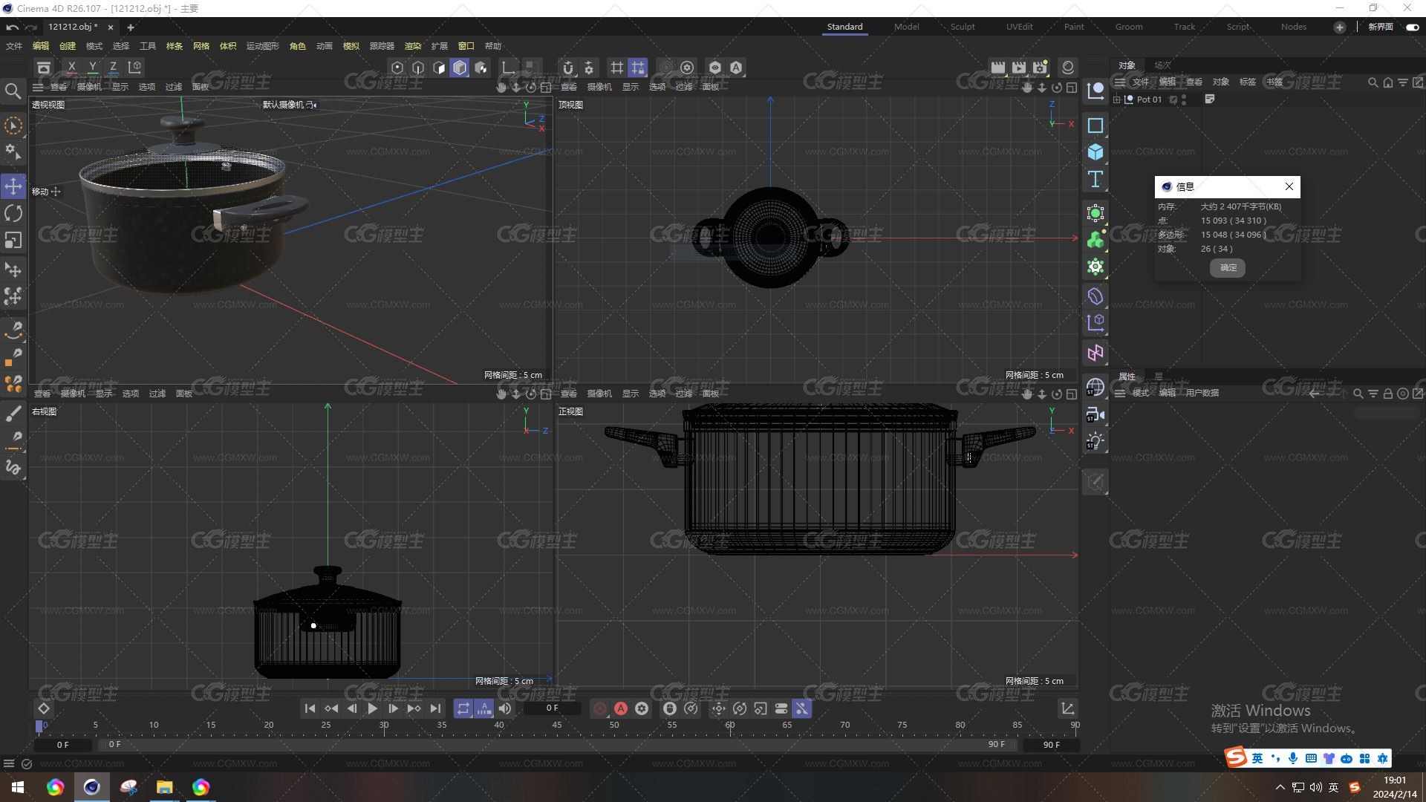Open the 运动图形 menu

pos(262,46)
